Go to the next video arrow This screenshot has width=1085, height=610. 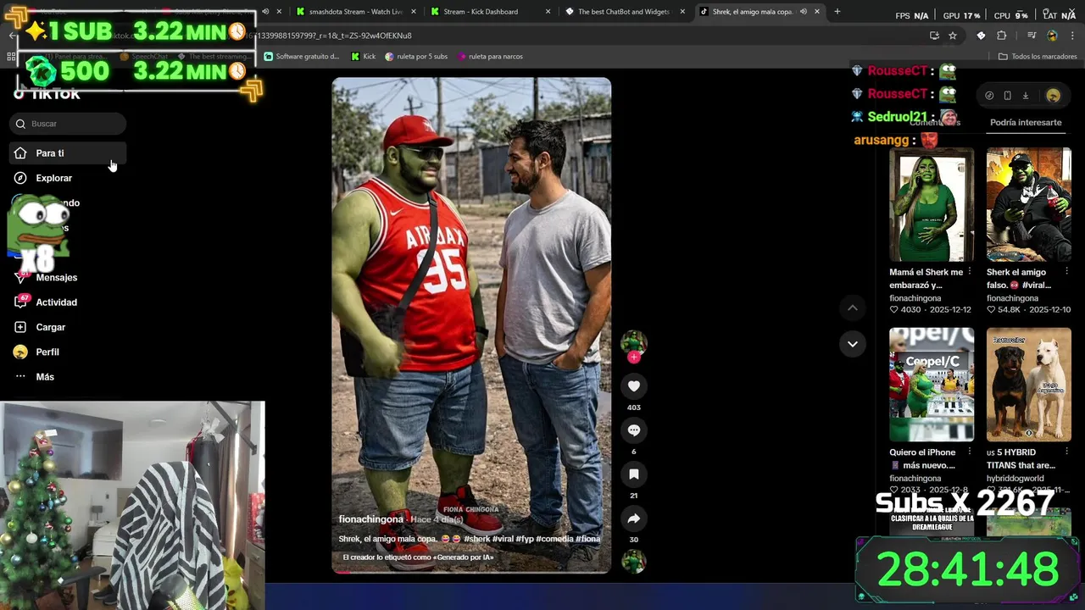point(853,344)
